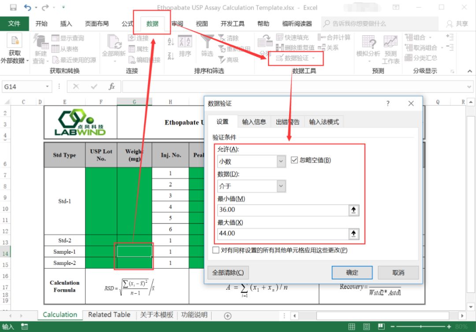Image resolution: width=476 pixels, height=332 pixels.
Task: Open the Name Box dropdown for G14
Action: [47, 87]
